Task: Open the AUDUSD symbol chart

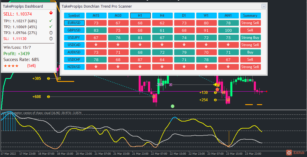Action: (74, 52)
